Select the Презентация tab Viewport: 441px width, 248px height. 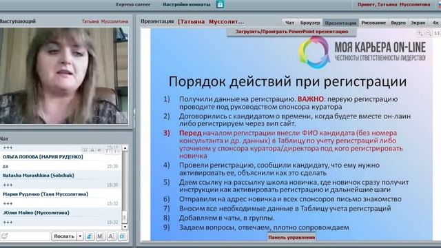(x=340, y=23)
